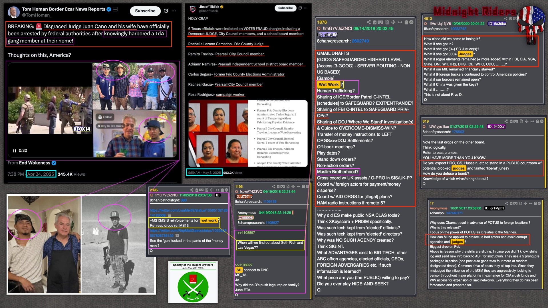Click the plain clipboard icon on post 1195
Image resolution: width=548 pixels, height=308 pixels.
pyautogui.click(x=303, y=187)
